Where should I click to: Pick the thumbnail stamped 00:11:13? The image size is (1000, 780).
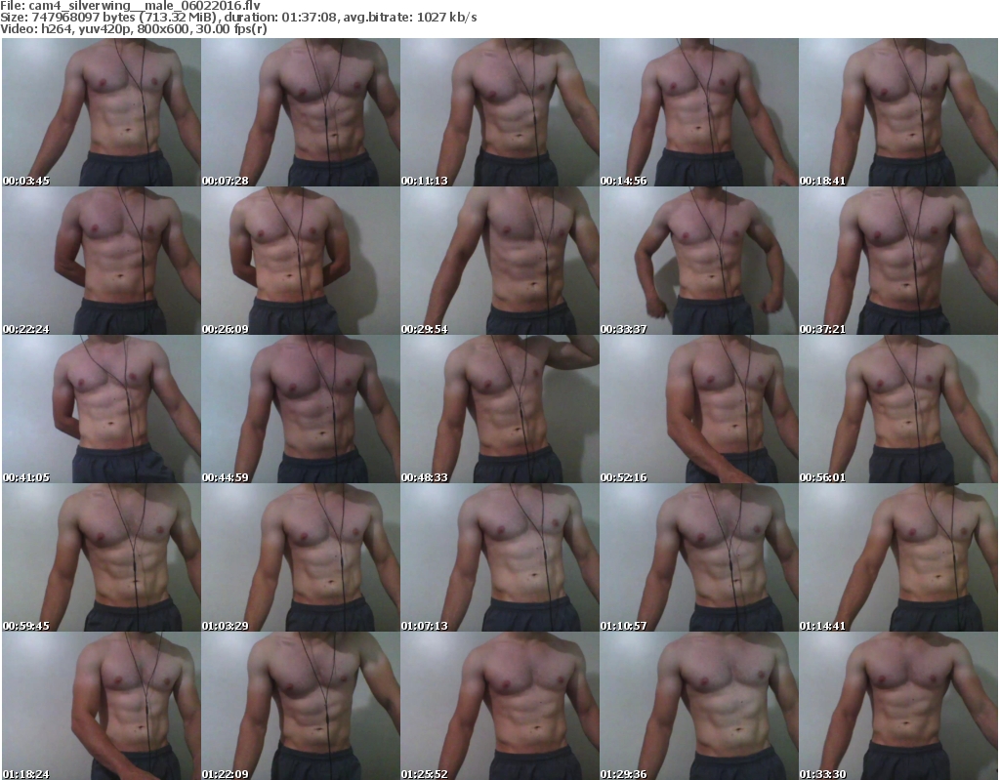[499, 112]
